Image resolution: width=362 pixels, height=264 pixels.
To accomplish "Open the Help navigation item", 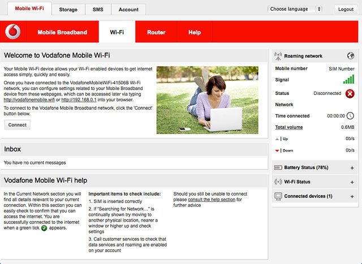I will pos(195,32).
